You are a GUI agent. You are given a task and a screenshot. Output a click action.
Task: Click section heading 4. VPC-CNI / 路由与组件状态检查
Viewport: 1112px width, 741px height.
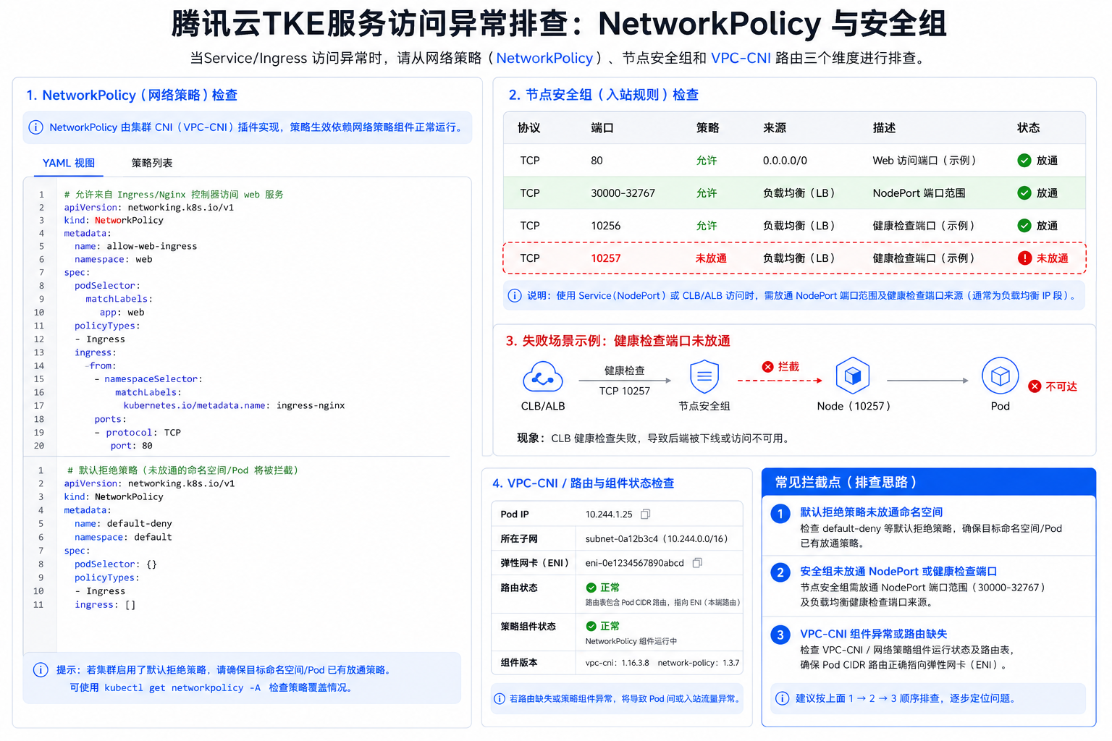[584, 483]
